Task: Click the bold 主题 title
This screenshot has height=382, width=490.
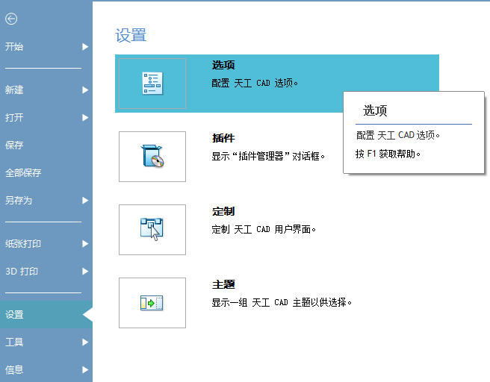Action: [x=223, y=284]
